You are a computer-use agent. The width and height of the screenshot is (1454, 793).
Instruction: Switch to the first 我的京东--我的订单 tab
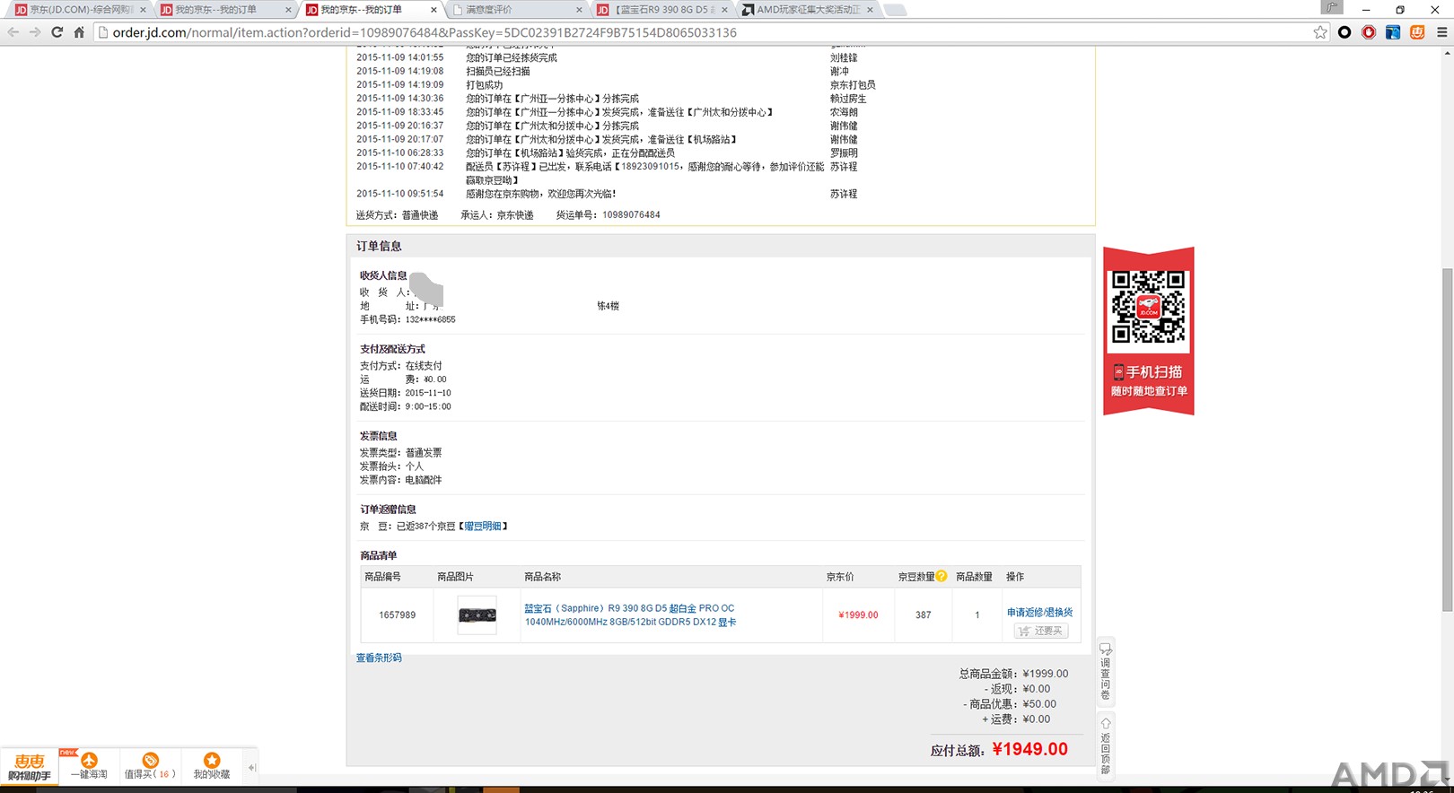224,10
